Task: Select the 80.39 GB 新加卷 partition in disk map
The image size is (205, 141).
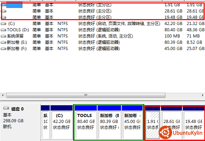Action: click(109, 122)
